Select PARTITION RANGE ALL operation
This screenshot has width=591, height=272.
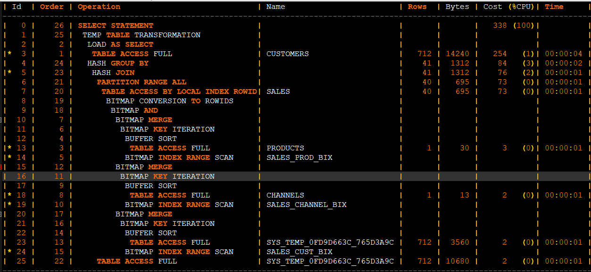(142, 82)
